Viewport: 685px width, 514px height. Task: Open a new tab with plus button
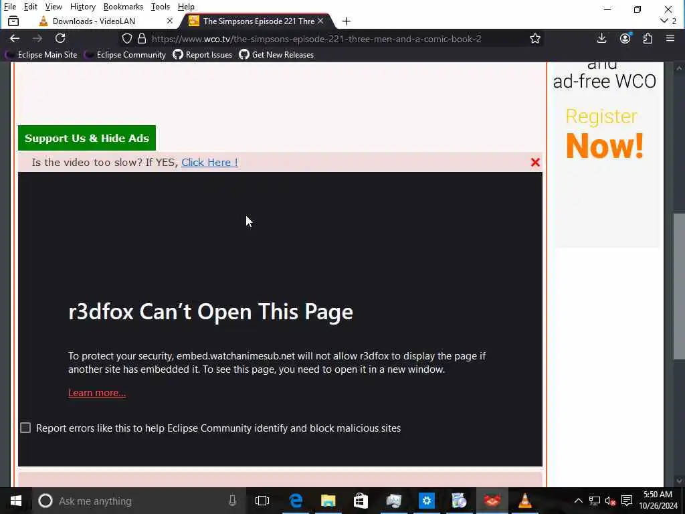tap(346, 21)
